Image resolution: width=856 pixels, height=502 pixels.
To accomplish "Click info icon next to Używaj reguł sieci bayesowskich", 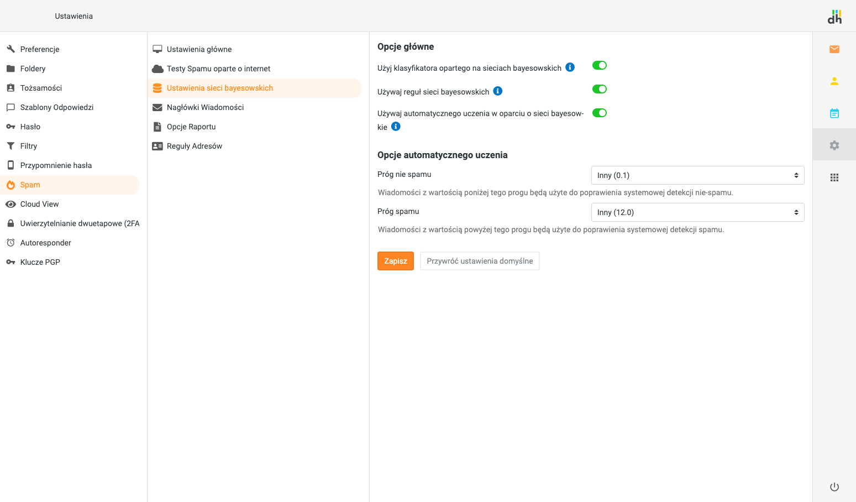I will 498,91.
